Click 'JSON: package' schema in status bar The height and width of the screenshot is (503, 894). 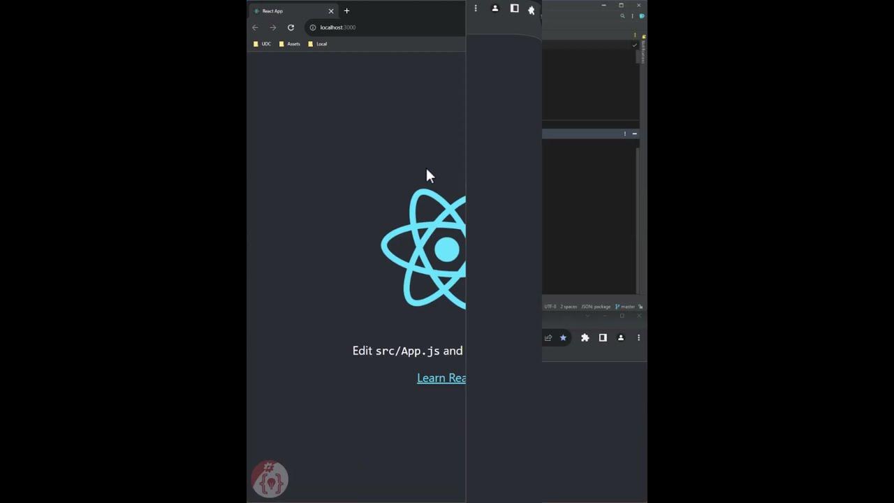(596, 307)
